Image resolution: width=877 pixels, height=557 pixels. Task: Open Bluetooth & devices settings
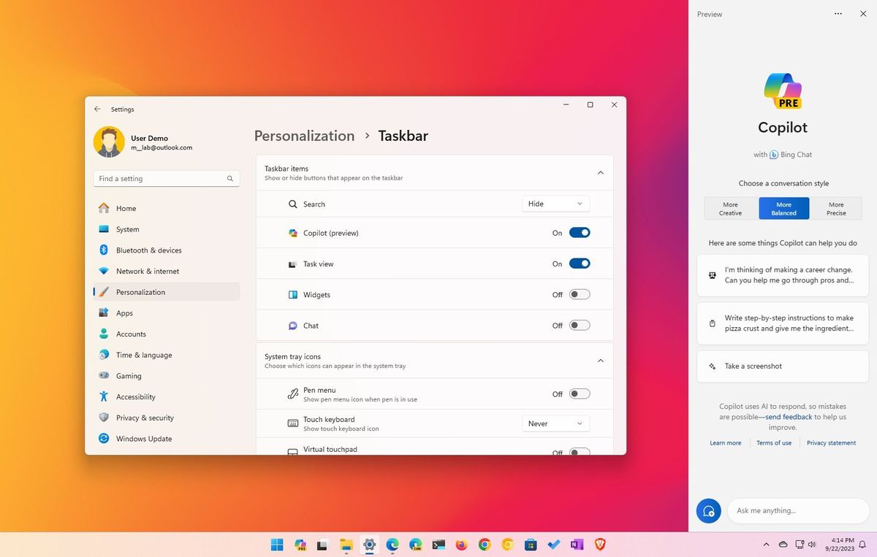167,250
